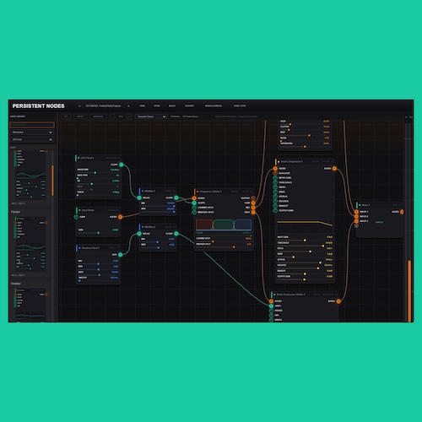This screenshot has width=422, height=422.
Task: Click the FIT button in canvas toolbar
Action: 66,116
